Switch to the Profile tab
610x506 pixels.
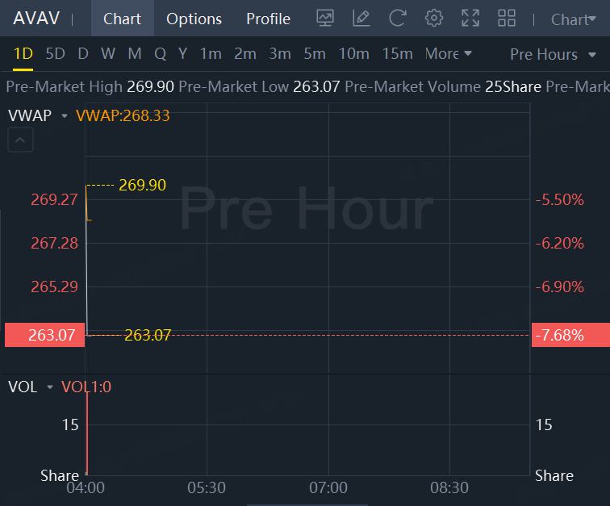269,19
